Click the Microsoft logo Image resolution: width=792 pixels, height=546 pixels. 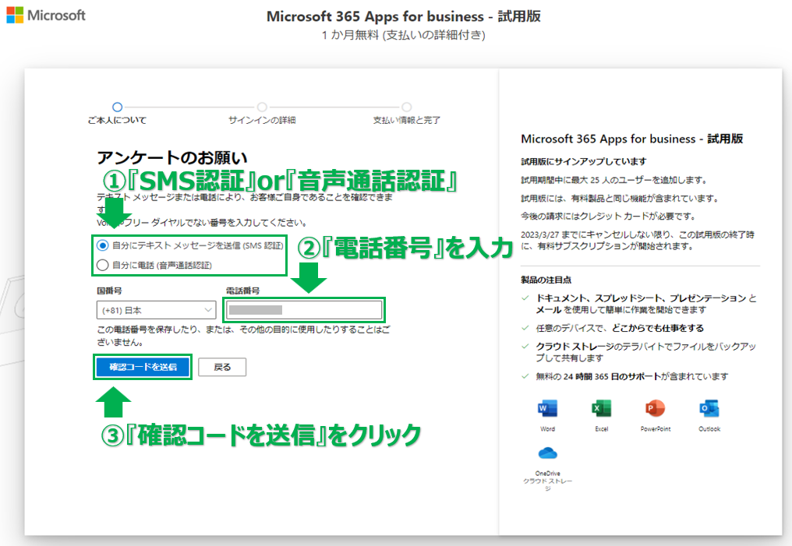click(46, 15)
